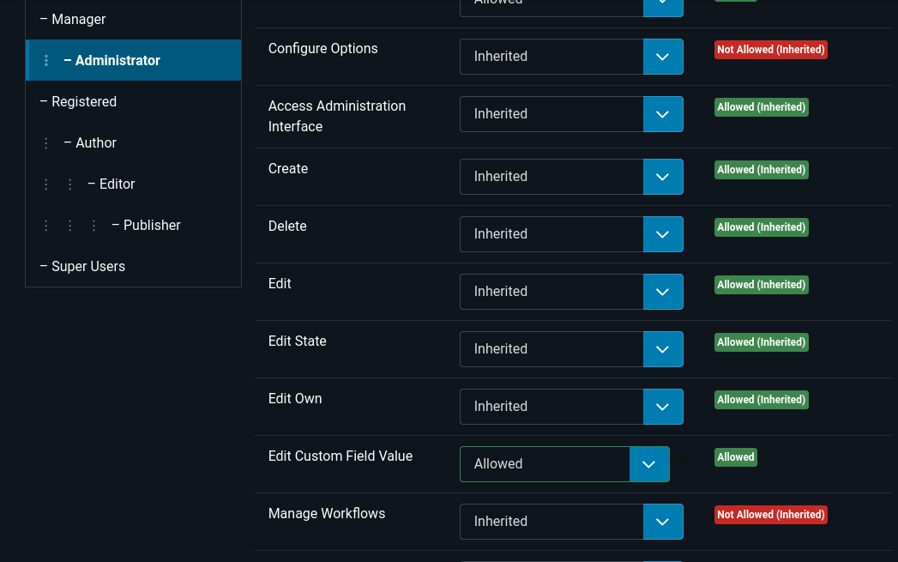Choose the Author group
Image resolution: width=898 pixels, height=562 pixels.
133,142
